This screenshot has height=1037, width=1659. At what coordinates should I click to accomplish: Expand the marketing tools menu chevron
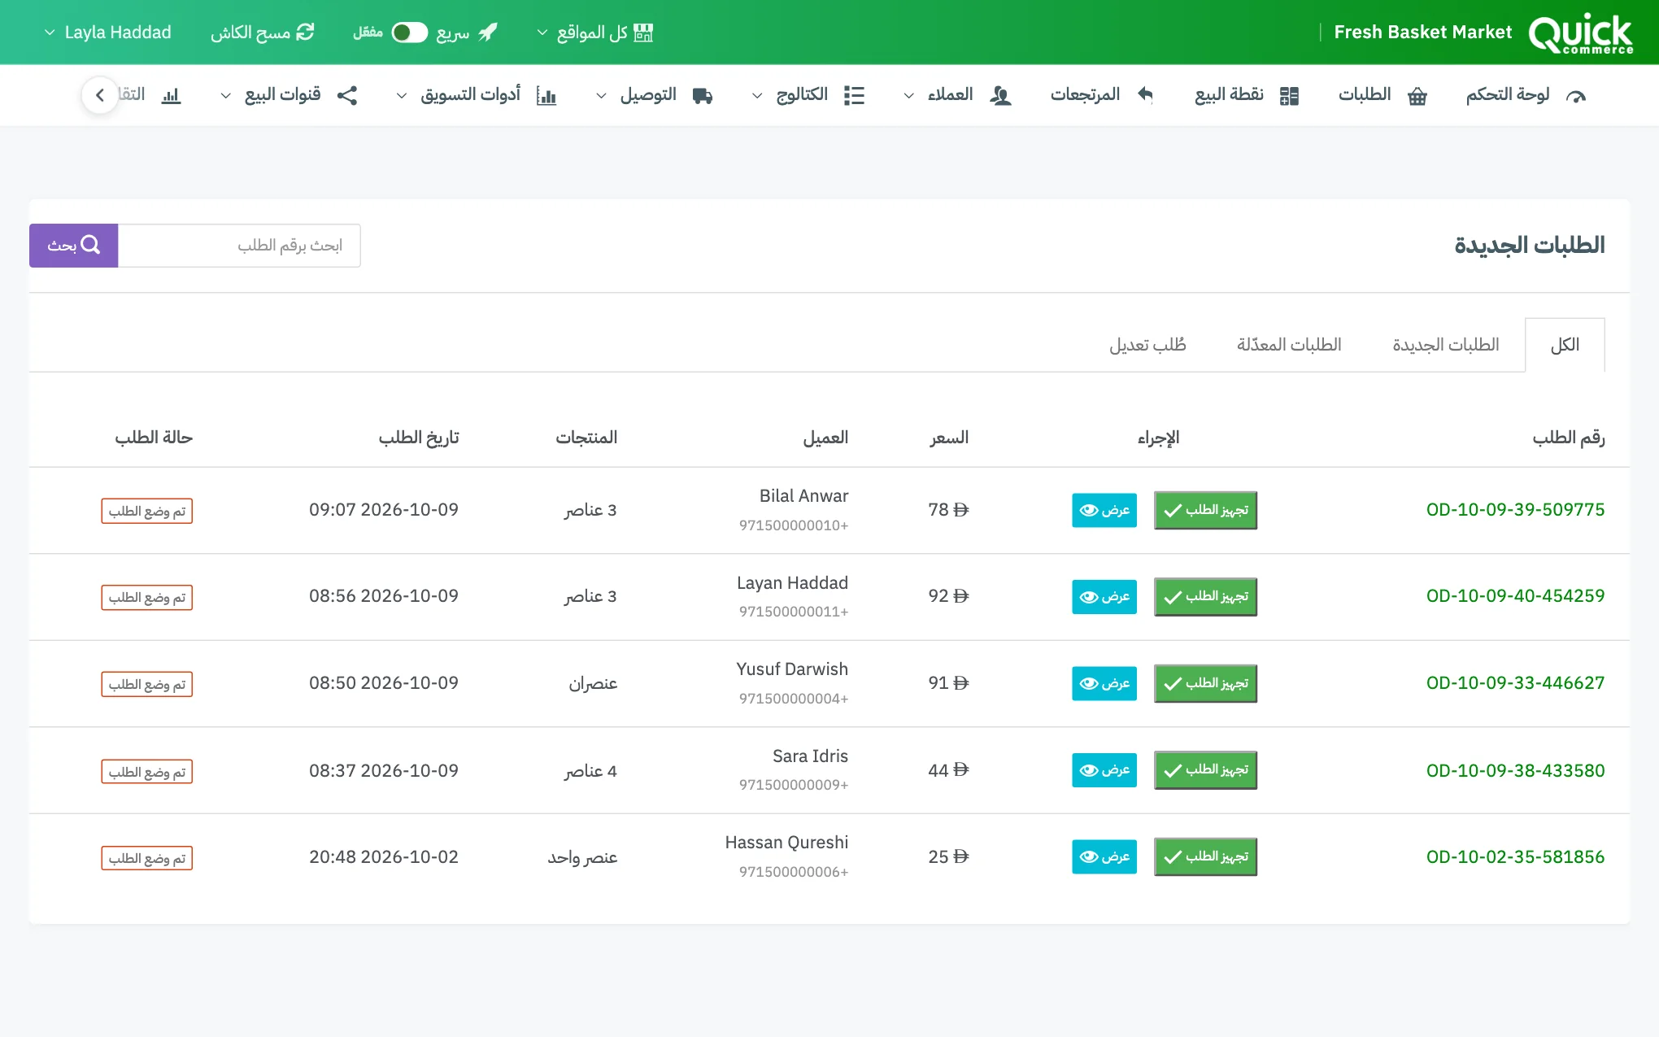point(402,96)
